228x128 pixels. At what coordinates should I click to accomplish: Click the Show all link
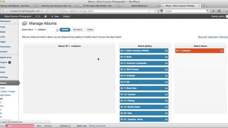point(202,37)
